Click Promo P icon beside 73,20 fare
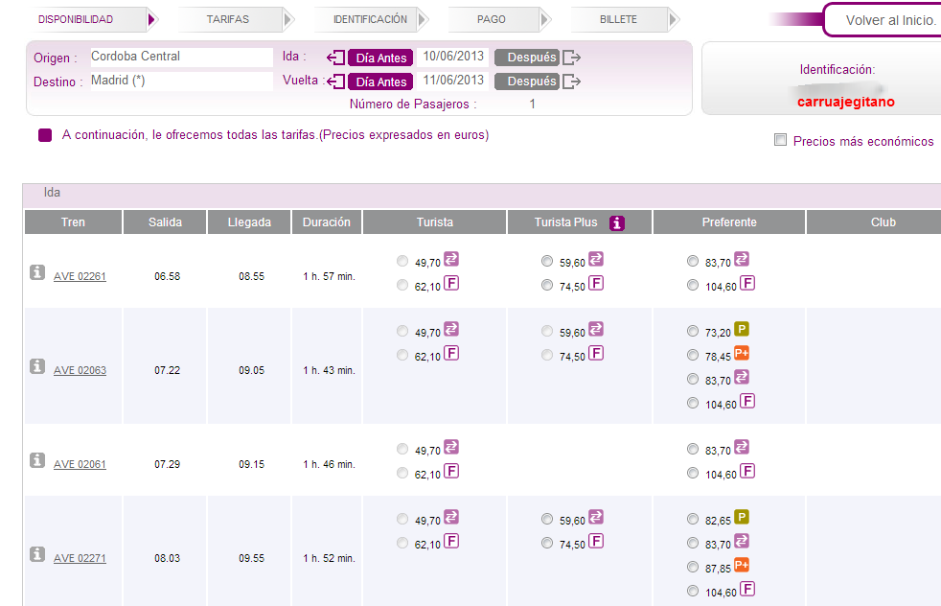The height and width of the screenshot is (606, 941). pyautogui.click(x=742, y=329)
